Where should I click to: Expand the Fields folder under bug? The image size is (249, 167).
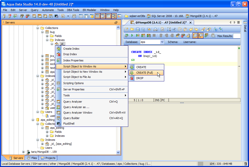click(47, 36)
